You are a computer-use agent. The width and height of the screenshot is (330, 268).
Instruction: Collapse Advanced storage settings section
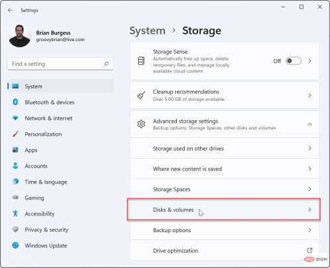coord(309,124)
